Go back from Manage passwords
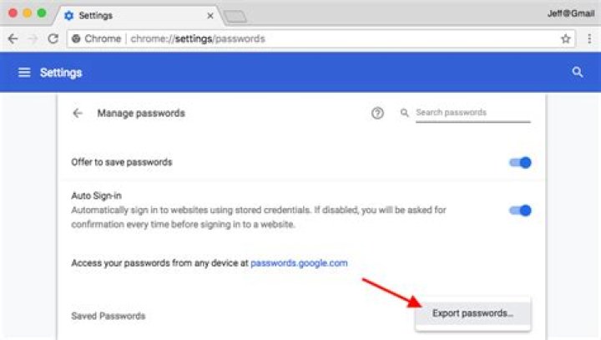This screenshot has height=340, width=601. (x=78, y=113)
